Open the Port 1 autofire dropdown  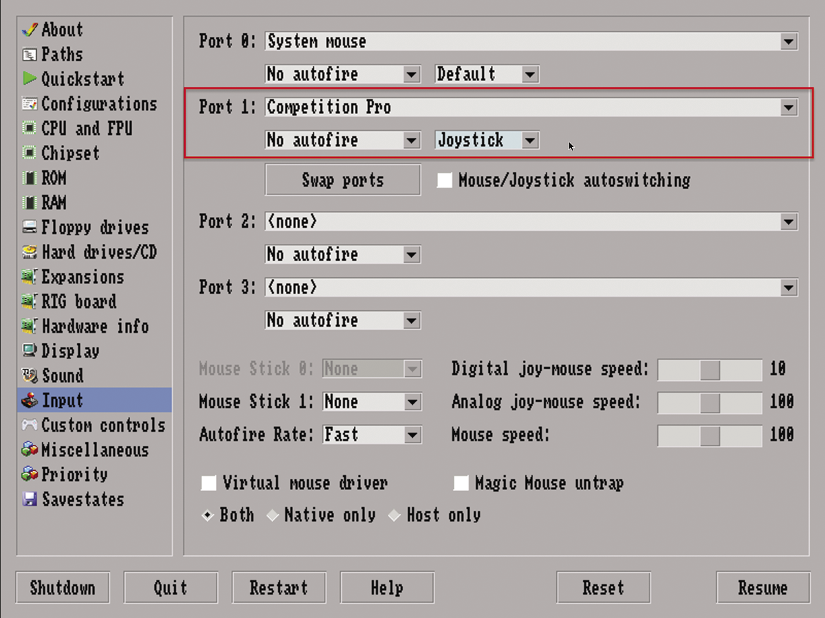pyautogui.click(x=342, y=140)
